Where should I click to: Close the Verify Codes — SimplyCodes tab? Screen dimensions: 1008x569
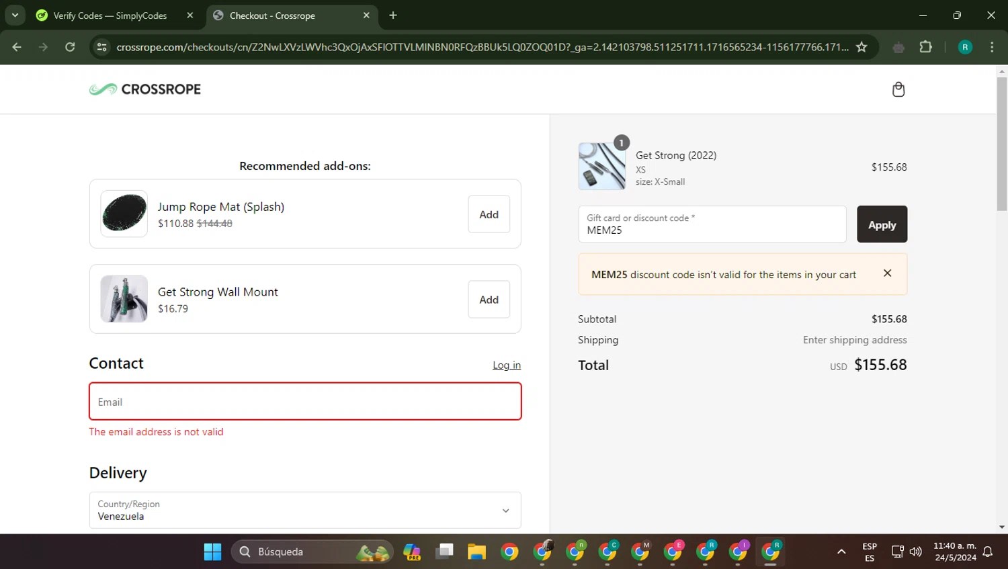[190, 15]
